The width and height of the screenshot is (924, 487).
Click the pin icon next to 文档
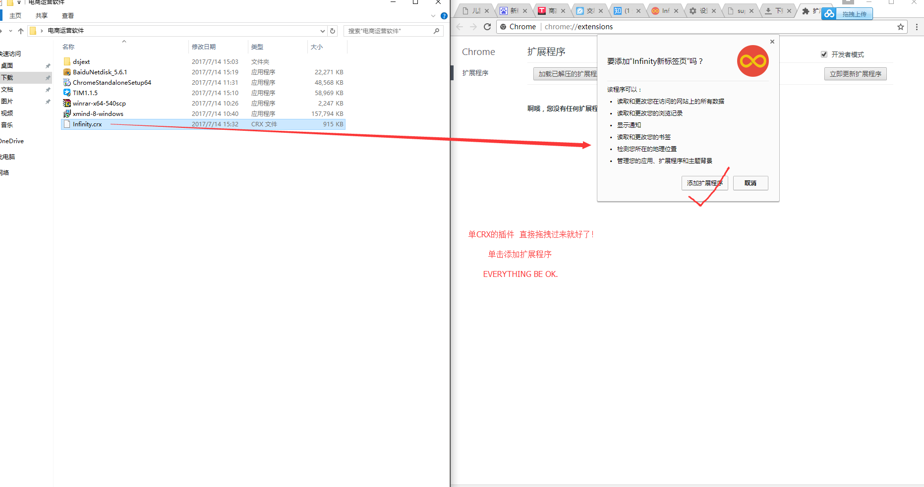point(48,89)
